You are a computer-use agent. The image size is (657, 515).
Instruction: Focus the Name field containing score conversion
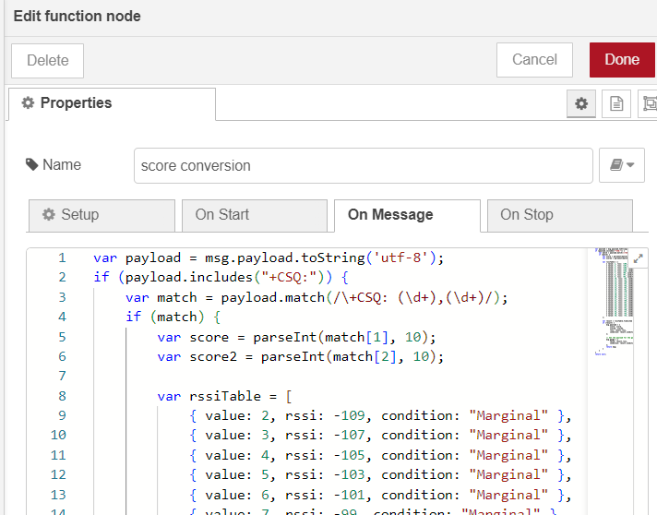point(363,166)
